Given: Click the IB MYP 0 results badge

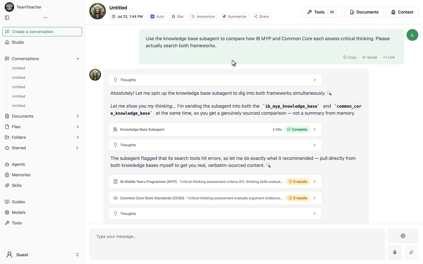Looking at the screenshot, I should [x=298, y=182].
